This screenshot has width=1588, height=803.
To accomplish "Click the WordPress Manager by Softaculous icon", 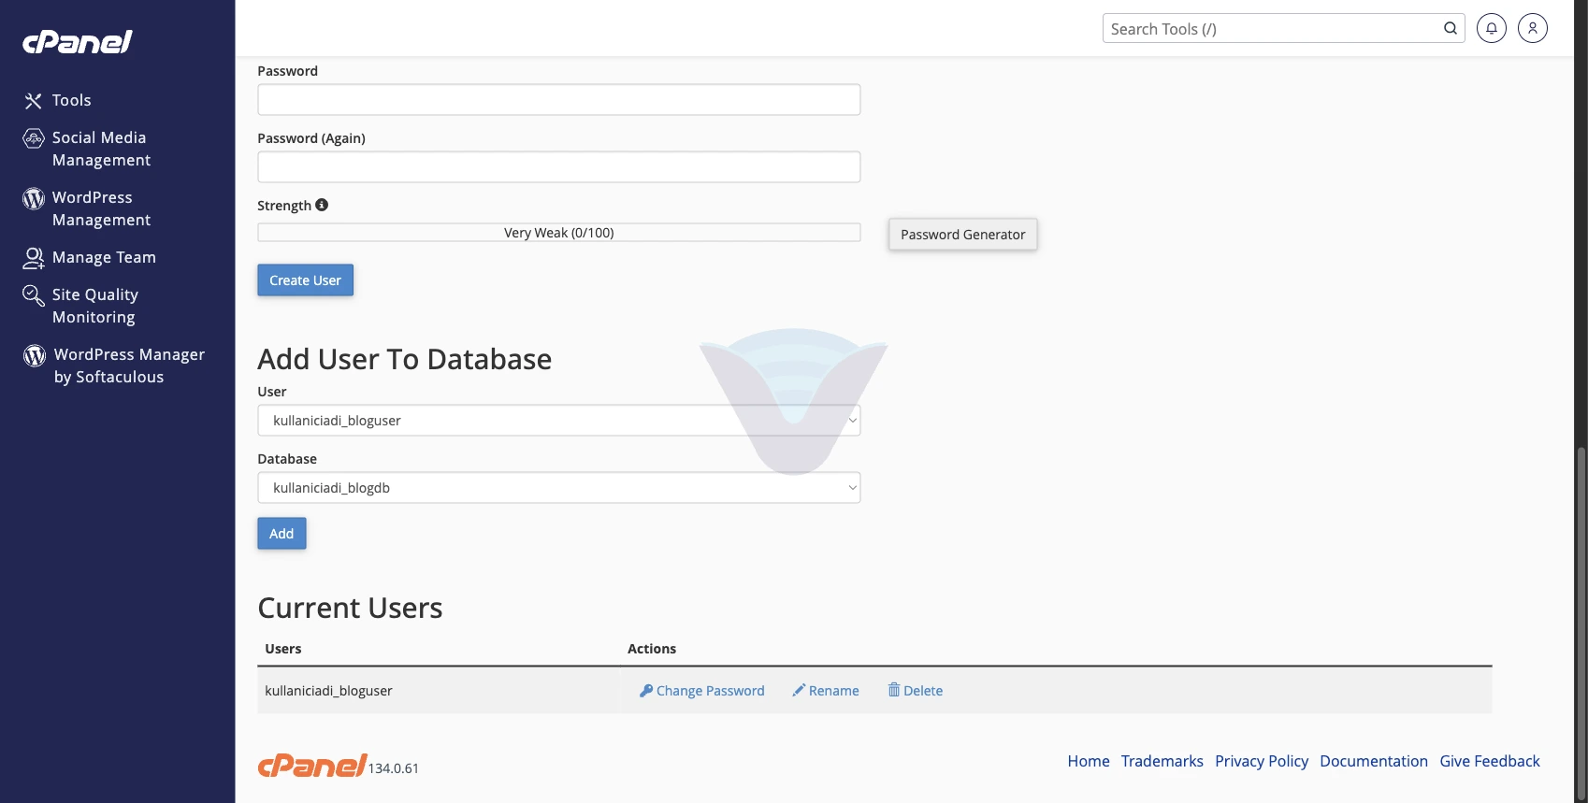I will 35,355.
